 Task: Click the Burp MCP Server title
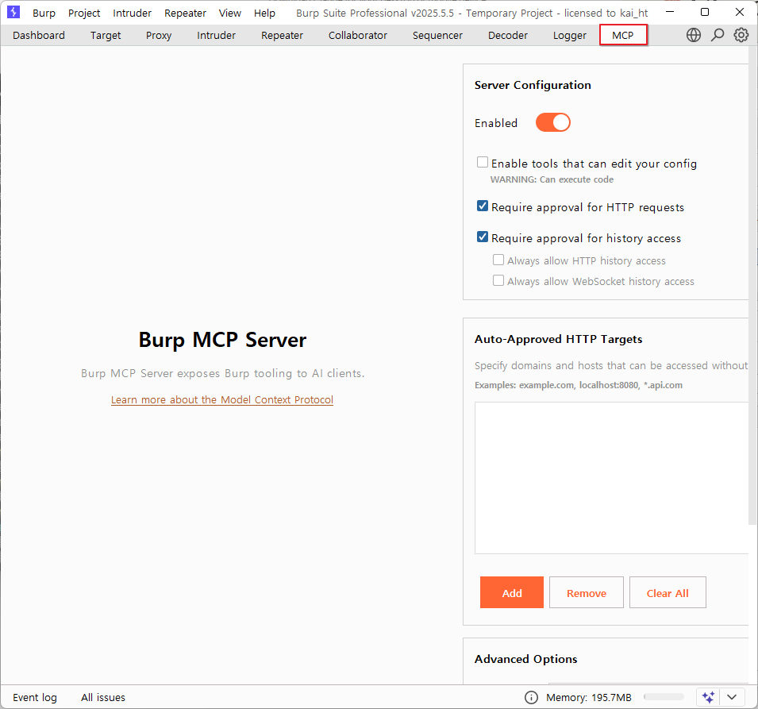[222, 340]
